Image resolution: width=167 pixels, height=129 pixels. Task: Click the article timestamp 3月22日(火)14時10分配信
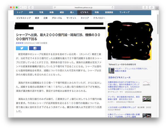[x=36, y=43]
